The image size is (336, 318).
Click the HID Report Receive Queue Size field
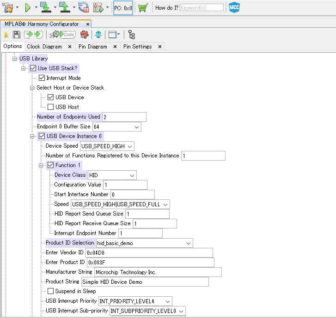155,224
